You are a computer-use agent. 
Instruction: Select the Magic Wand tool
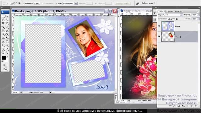pyautogui.click(x=7, y=19)
